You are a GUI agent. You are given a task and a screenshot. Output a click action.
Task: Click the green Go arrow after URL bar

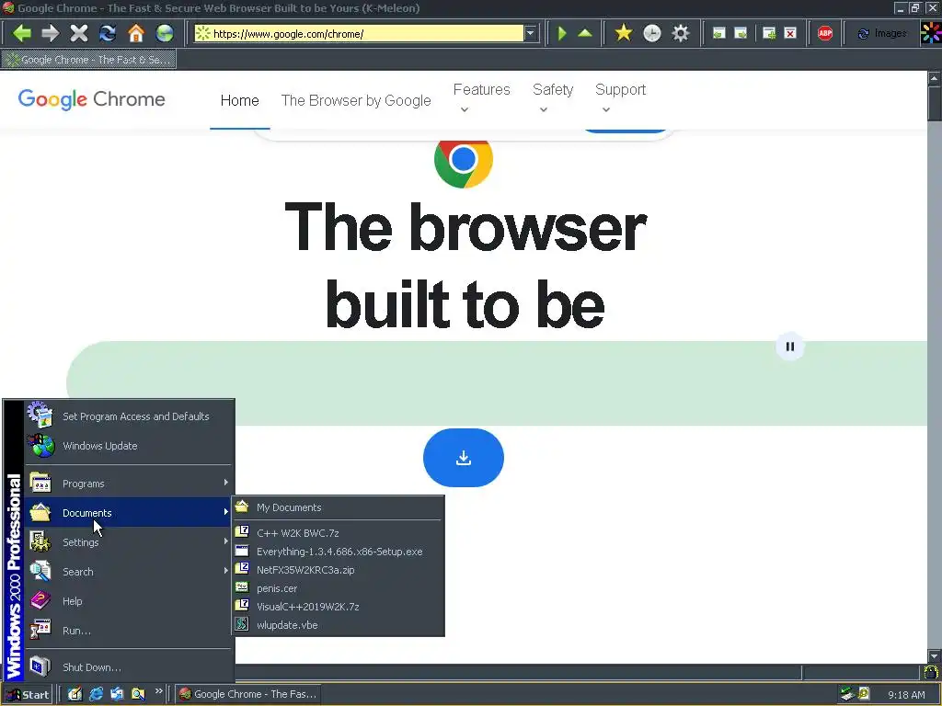pyautogui.click(x=562, y=33)
